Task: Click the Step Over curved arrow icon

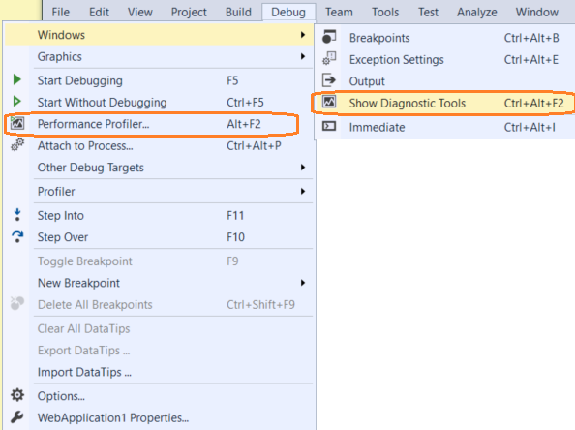Action: tap(17, 236)
